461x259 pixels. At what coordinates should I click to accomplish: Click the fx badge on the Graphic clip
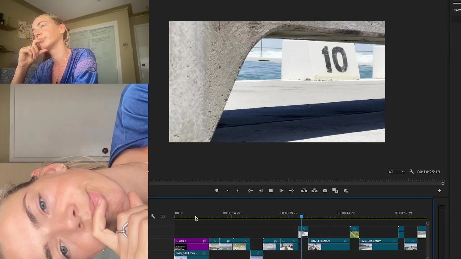(x=205, y=241)
